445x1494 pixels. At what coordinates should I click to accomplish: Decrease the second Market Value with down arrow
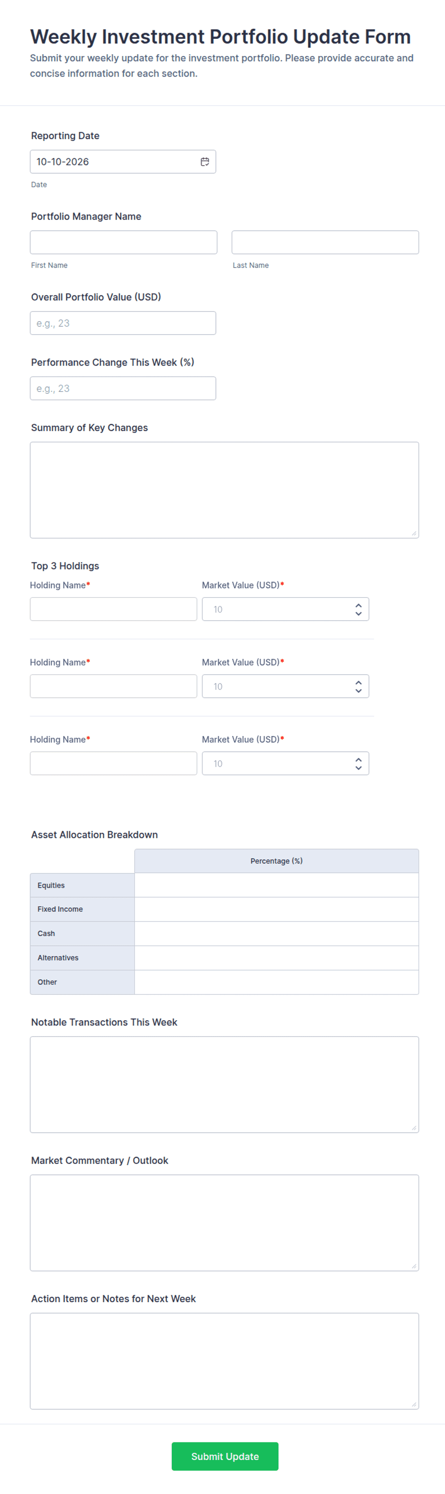click(358, 690)
